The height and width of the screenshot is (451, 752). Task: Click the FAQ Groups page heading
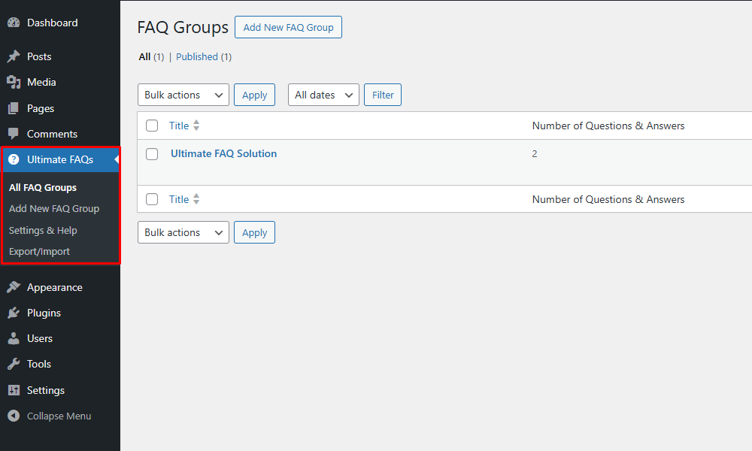(183, 27)
